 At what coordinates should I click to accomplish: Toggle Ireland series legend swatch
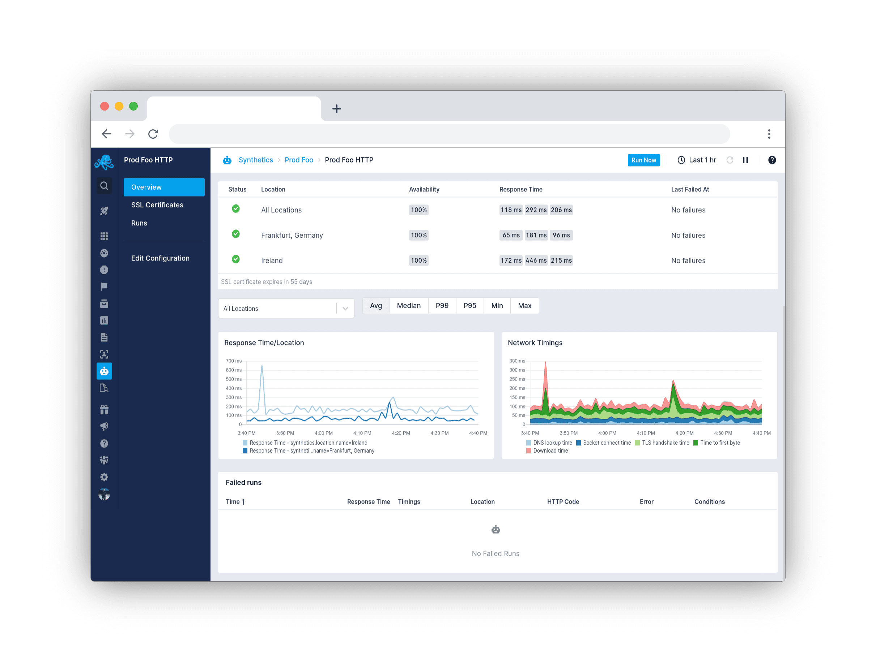pyautogui.click(x=244, y=443)
